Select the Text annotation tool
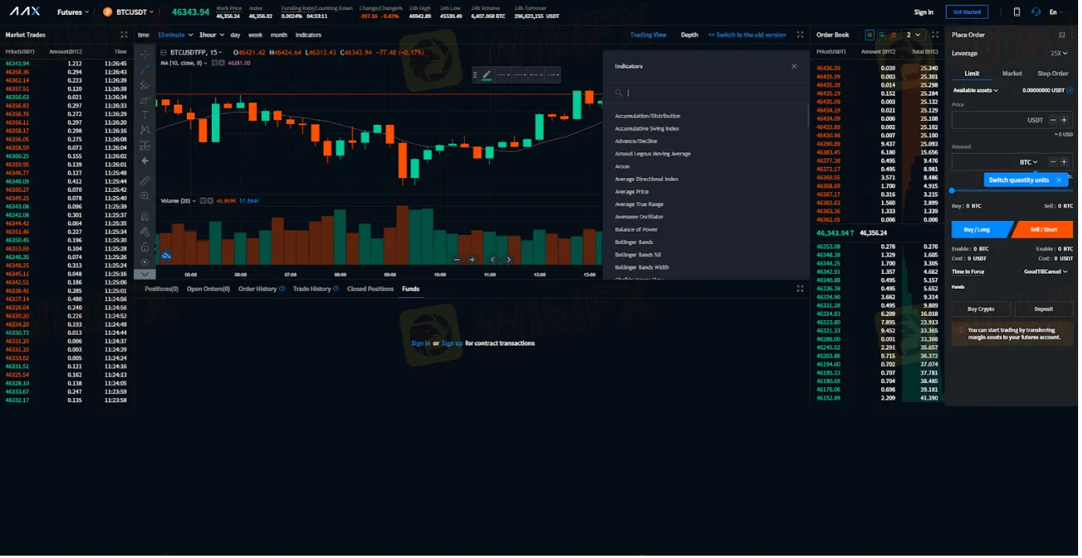The width and height of the screenshot is (1082, 558). [x=145, y=115]
